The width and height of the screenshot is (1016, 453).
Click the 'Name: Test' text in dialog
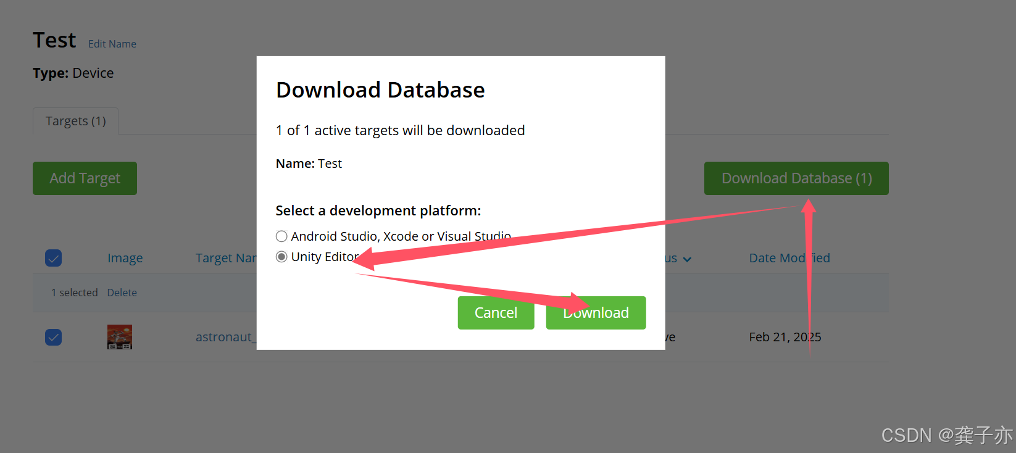(309, 164)
